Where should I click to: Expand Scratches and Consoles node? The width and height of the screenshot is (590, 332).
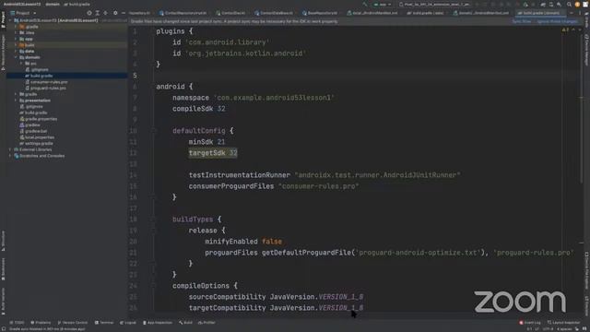coord(10,156)
